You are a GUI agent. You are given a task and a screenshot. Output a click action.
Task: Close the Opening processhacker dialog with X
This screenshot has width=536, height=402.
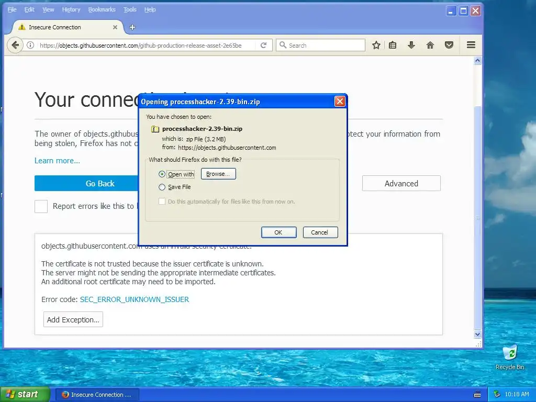339,101
